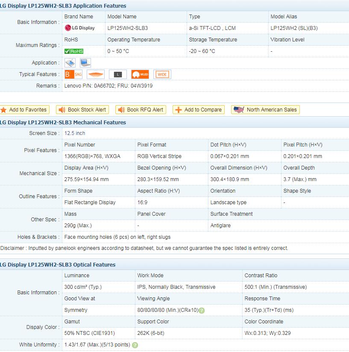
Task: Click the WLED backlight feature icon
Action: click(x=140, y=74)
